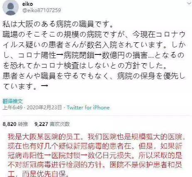192x177 pixels.
Task: Click the 翻译推文 translate link
Action: click(12, 101)
